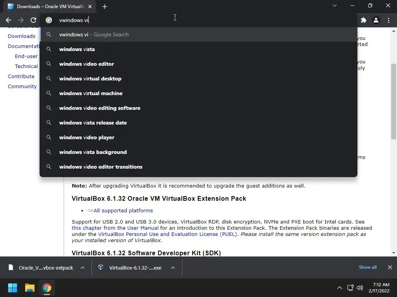Click the search icon beside 'windows video player'
The image size is (397, 297).
coord(49,137)
